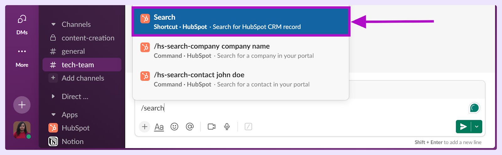Click the lock icon of content-creation
This screenshot has width=502, height=155.
pyautogui.click(x=53, y=38)
